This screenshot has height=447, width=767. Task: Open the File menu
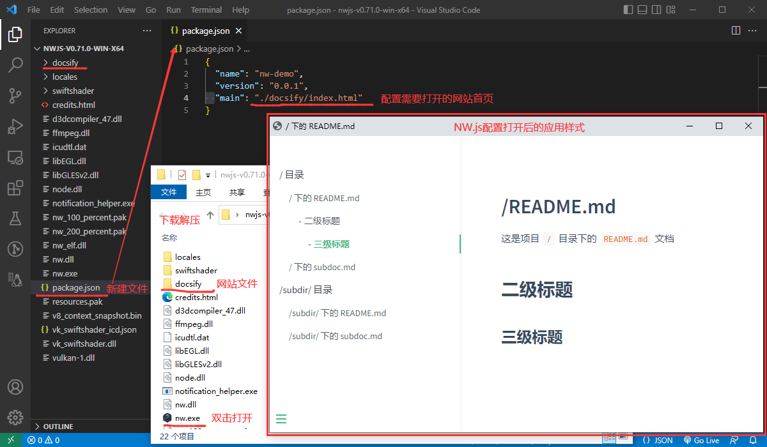[x=34, y=10]
